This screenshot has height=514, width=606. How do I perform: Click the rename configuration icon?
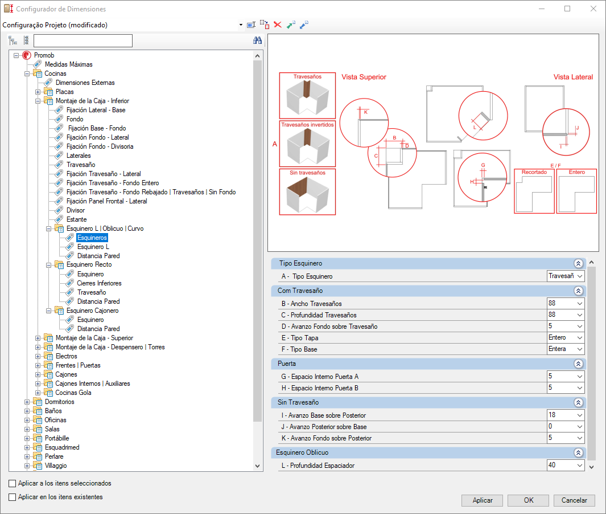[251, 25]
